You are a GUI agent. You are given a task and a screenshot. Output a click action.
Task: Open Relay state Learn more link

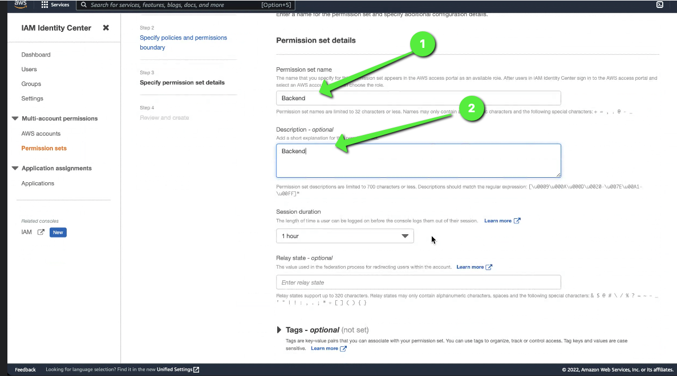pyautogui.click(x=470, y=267)
